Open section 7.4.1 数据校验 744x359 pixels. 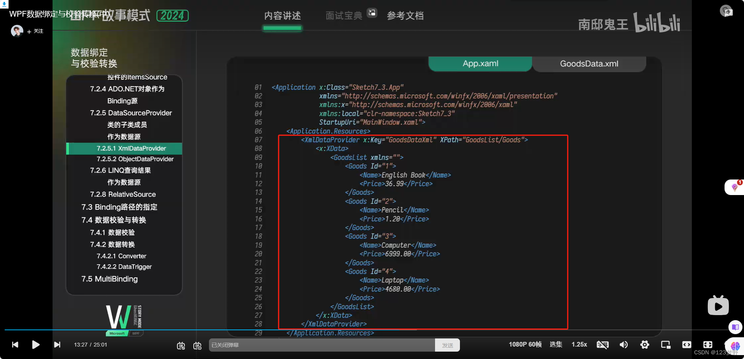tap(112, 233)
